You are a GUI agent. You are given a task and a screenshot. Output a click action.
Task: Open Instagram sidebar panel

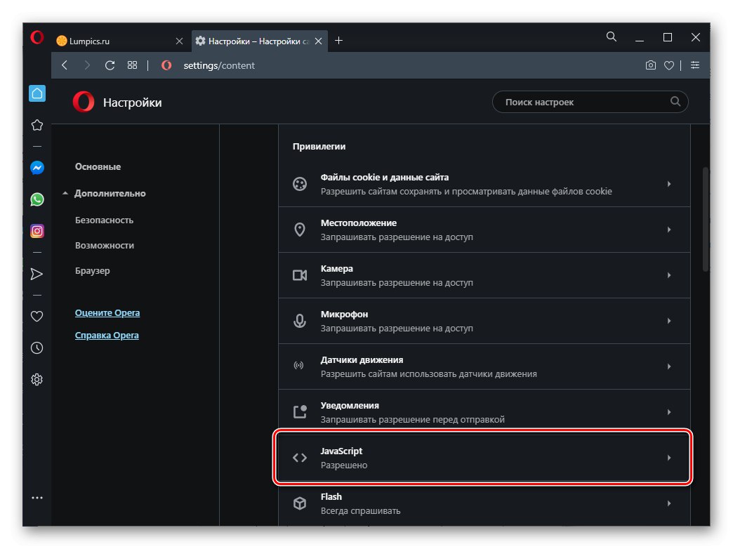[37, 231]
